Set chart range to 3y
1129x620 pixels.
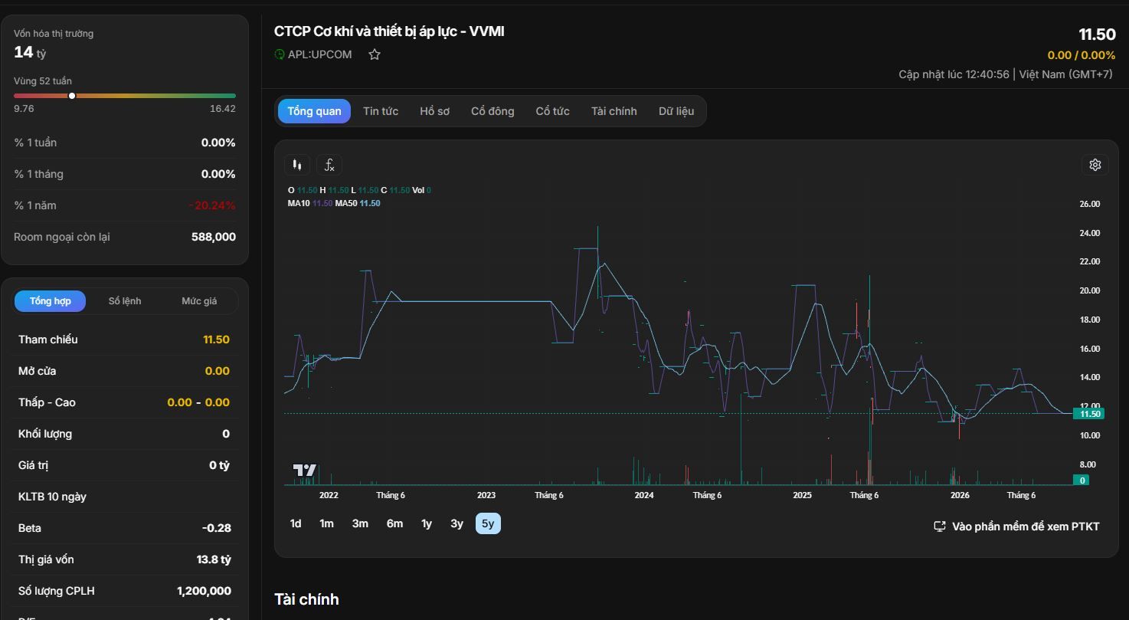click(457, 523)
